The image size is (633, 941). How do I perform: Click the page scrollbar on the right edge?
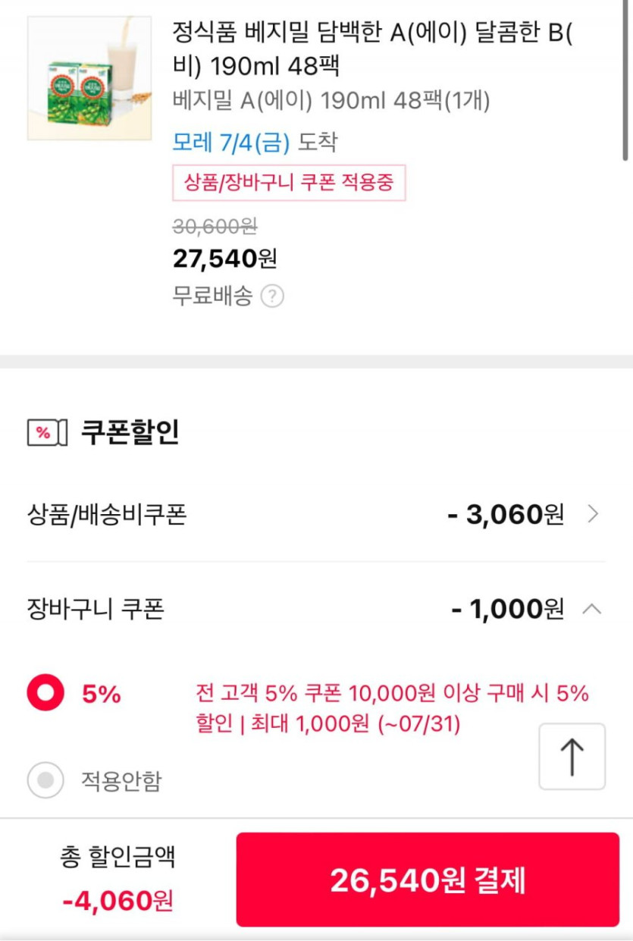[x=625, y=80]
